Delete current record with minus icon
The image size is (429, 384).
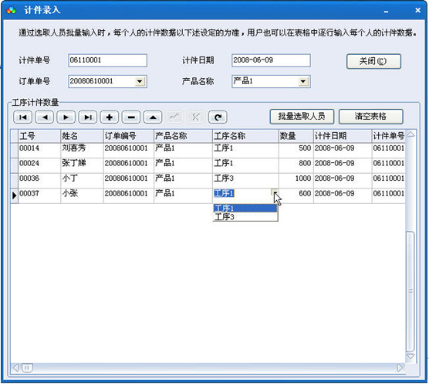pyautogui.click(x=131, y=117)
